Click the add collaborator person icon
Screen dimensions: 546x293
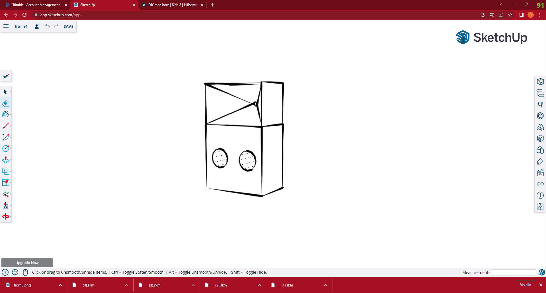[37, 26]
